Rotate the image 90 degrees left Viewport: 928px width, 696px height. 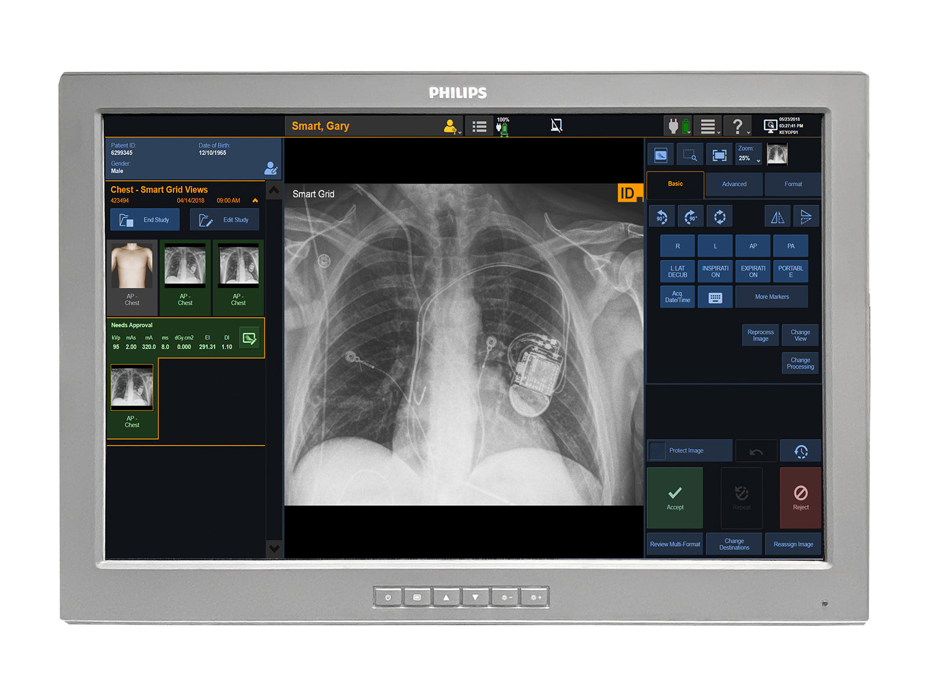pos(661,216)
